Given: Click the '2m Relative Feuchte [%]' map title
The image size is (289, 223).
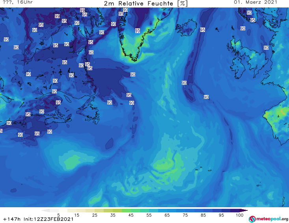Looking at the screenshot, I should (x=146, y=4).
